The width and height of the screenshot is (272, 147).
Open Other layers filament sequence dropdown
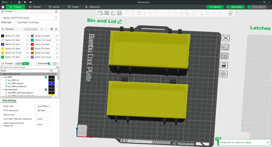point(43,124)
